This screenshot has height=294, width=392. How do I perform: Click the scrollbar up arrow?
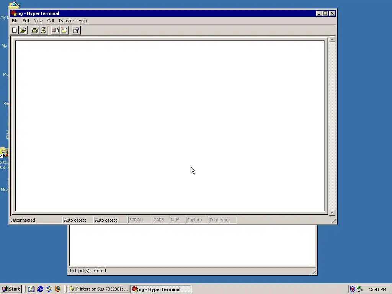(x=332, y=39)
